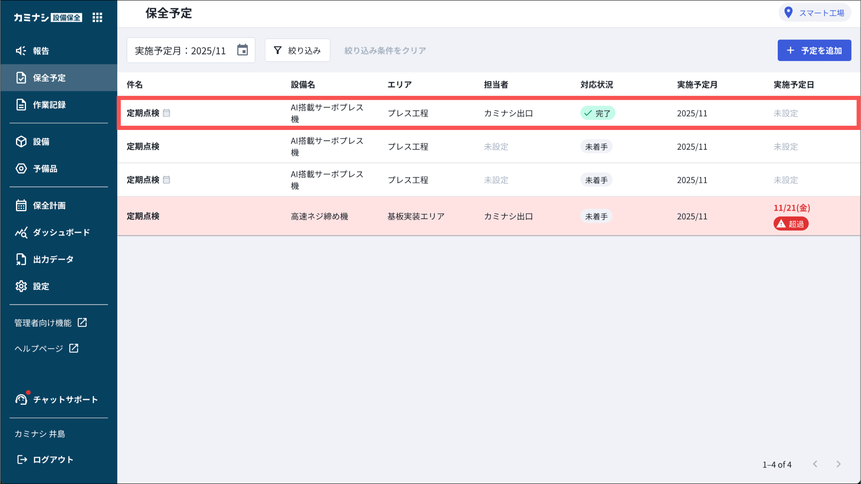
Task: Click the logout arrow icon
Action: click(x=22, y=459)
